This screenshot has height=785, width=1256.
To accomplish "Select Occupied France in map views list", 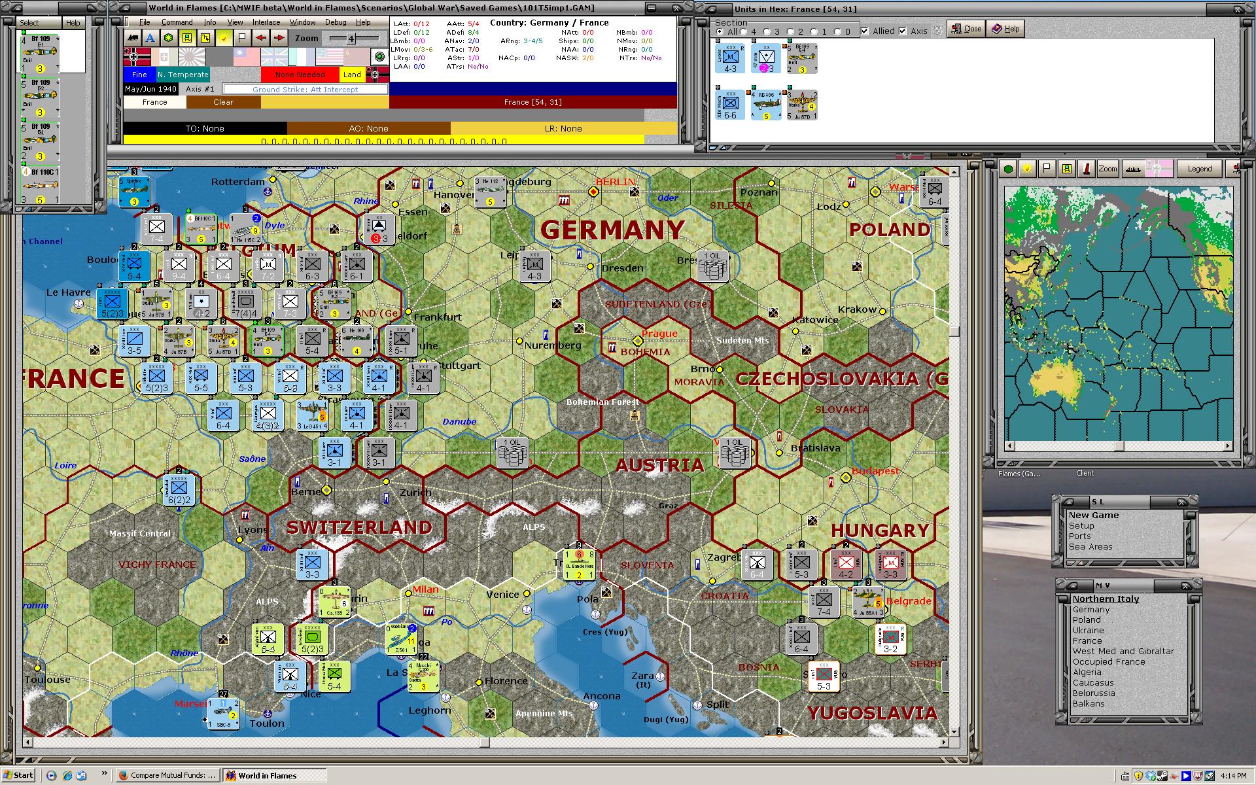I will (x=1109, y=661).
